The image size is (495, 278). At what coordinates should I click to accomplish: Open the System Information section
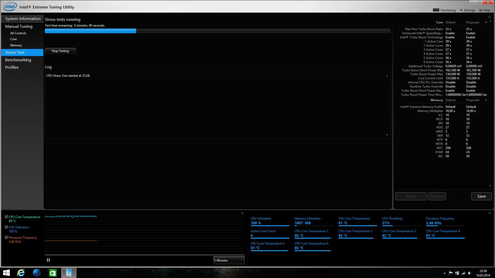click(22, 19)
